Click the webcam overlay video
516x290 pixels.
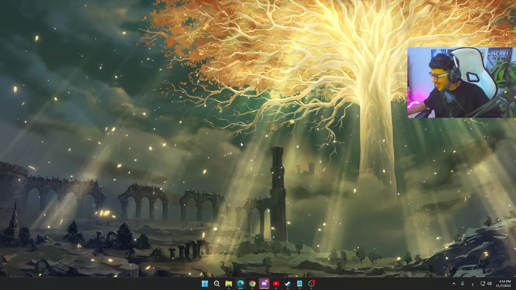click(x=462, y=83)
